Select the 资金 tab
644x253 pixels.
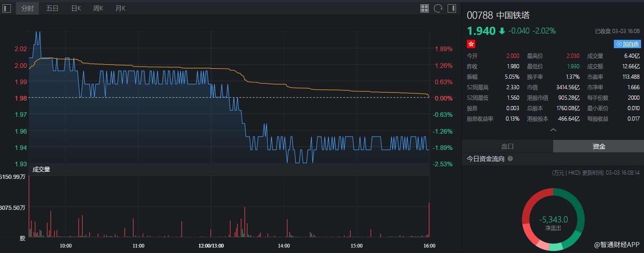tap(598, 147)
